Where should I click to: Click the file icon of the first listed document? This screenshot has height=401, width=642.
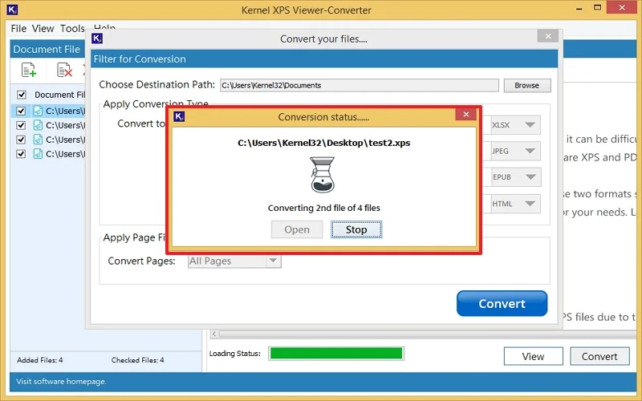[x=38, y=111]
